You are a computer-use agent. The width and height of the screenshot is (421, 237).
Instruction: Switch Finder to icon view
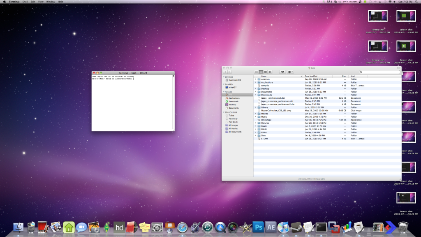256,72
